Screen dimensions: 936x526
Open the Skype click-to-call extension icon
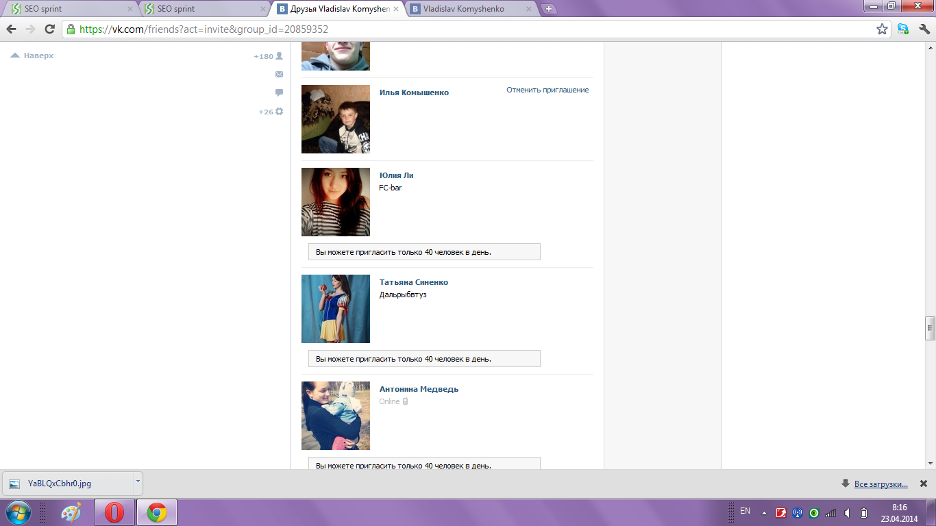coord(903,29)
